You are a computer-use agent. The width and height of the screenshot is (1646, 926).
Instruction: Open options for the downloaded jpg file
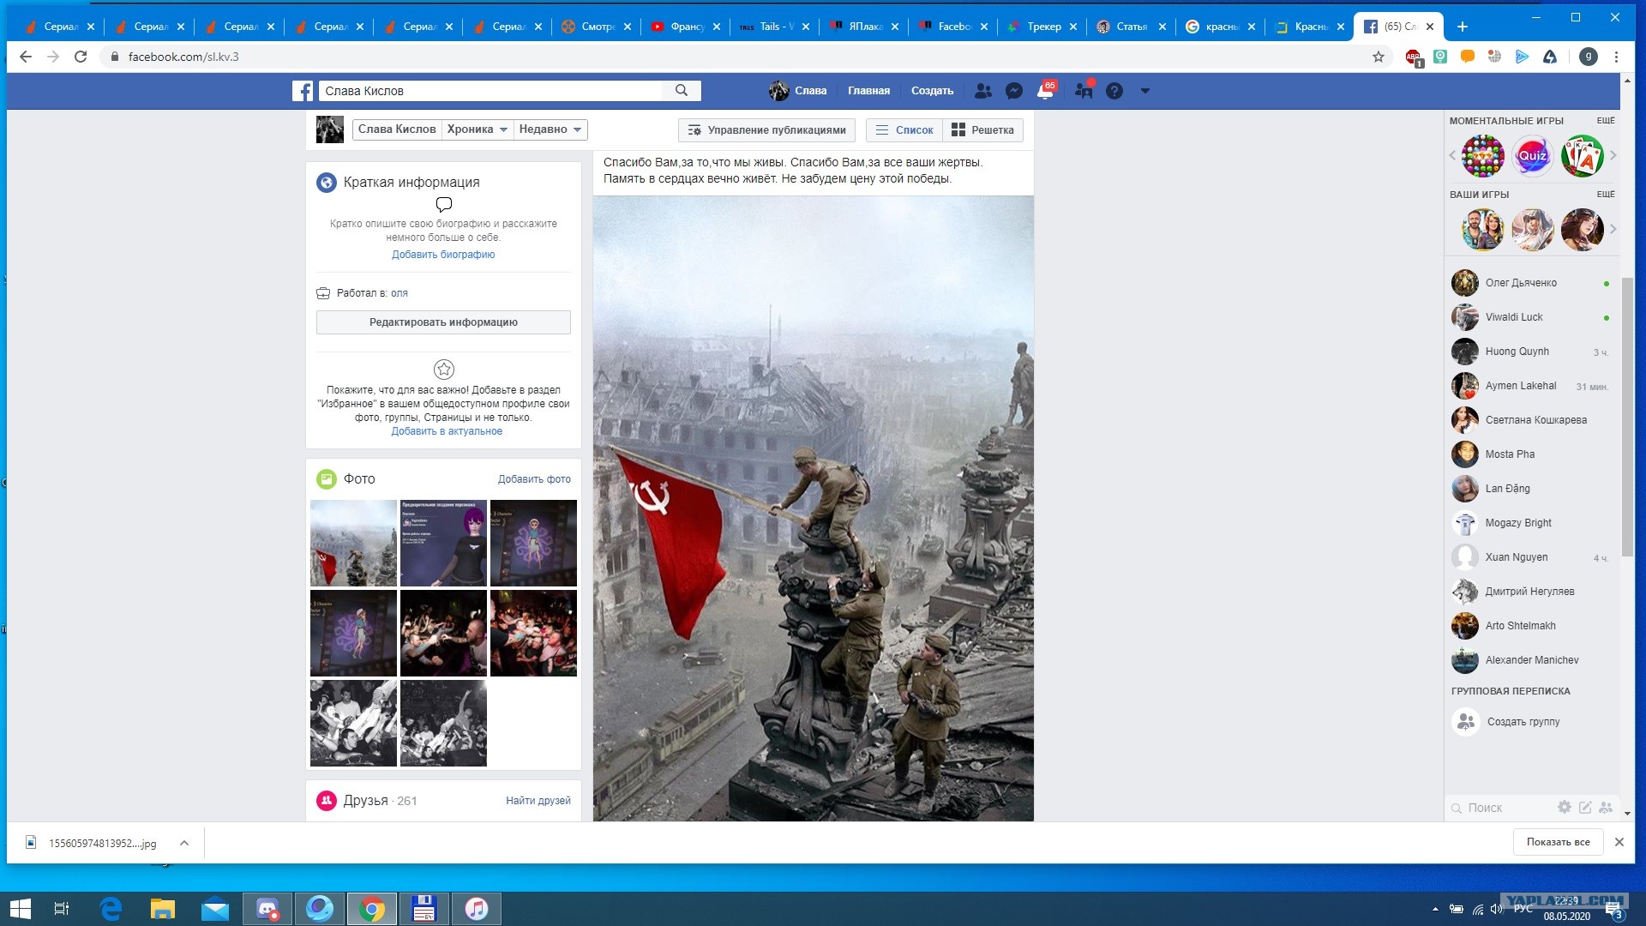click(184, 843)
